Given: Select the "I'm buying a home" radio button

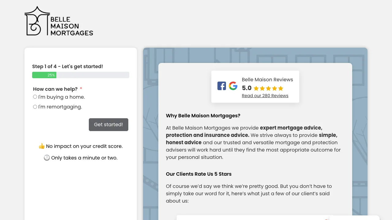Looking at the screenshot, I should tap(35, 97).
